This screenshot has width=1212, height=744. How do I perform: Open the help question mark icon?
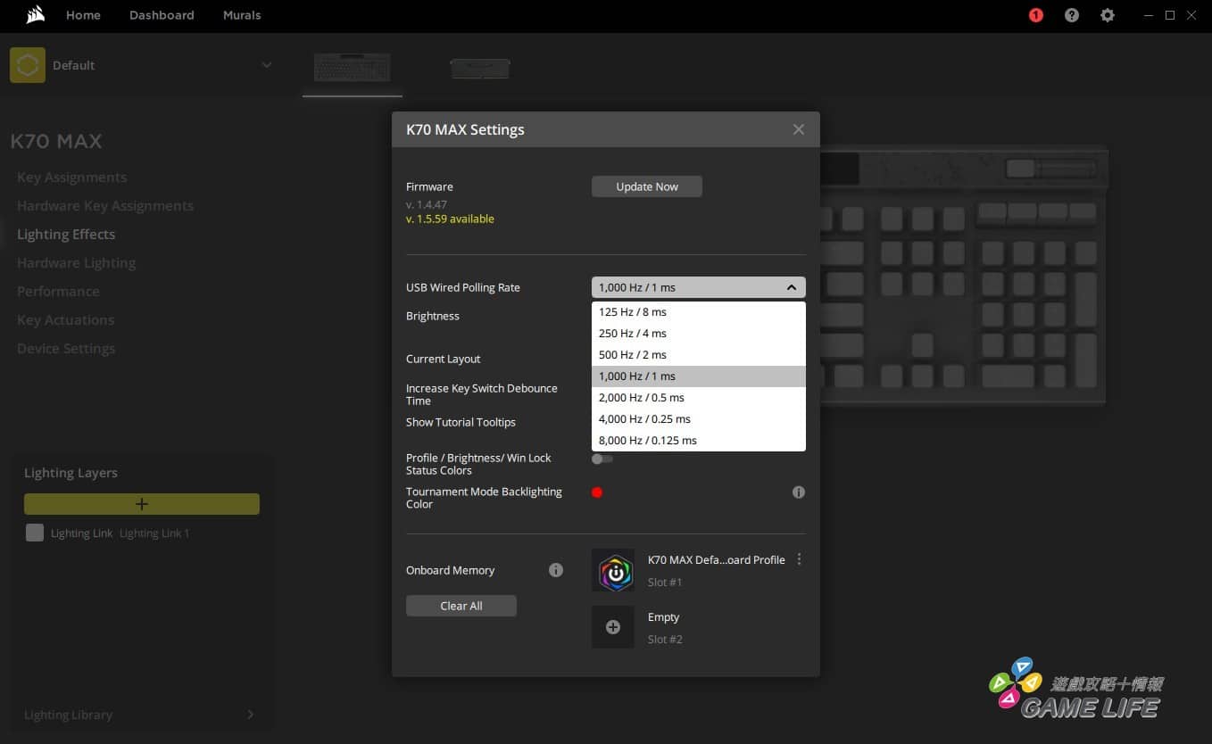click(1071, 15)
